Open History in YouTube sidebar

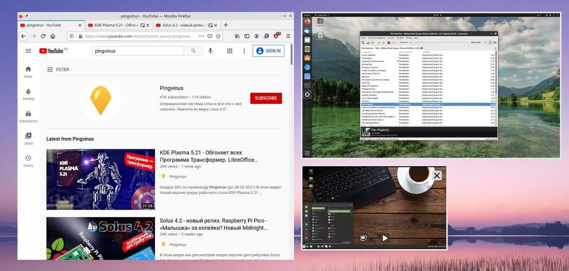(x=28, y=161)
